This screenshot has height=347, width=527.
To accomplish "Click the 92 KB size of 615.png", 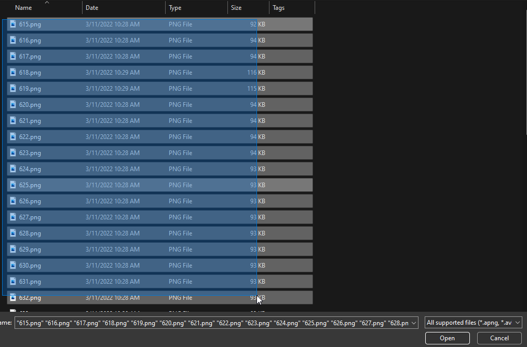I will point(258,24).
